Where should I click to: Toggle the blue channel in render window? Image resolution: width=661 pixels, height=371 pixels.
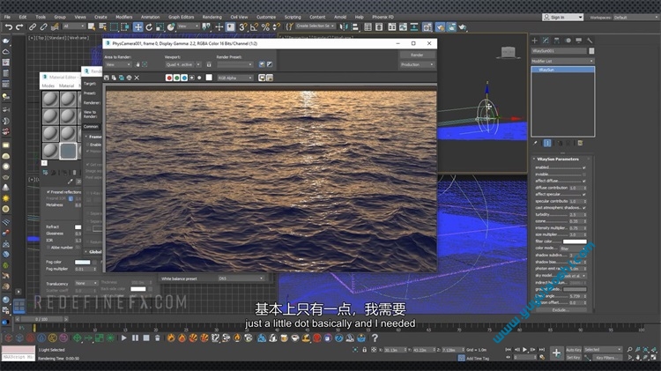(x=184, y=78)
